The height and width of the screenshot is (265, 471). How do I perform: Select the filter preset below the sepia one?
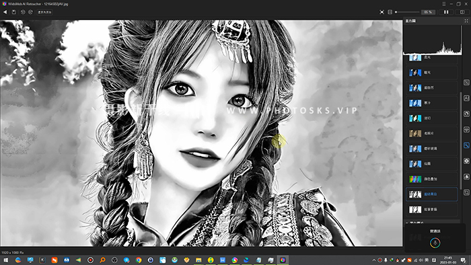(432, 149)
